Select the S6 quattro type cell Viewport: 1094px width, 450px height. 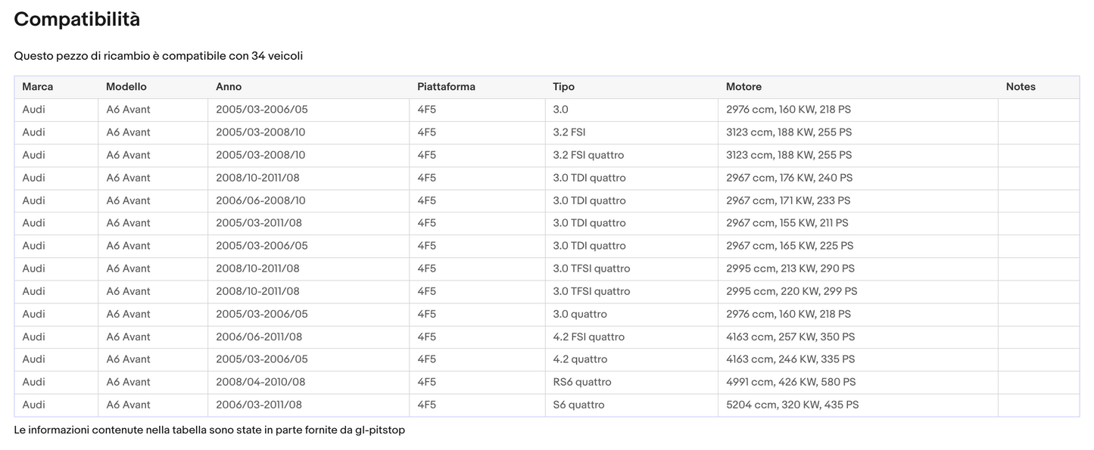coord(578,405)
